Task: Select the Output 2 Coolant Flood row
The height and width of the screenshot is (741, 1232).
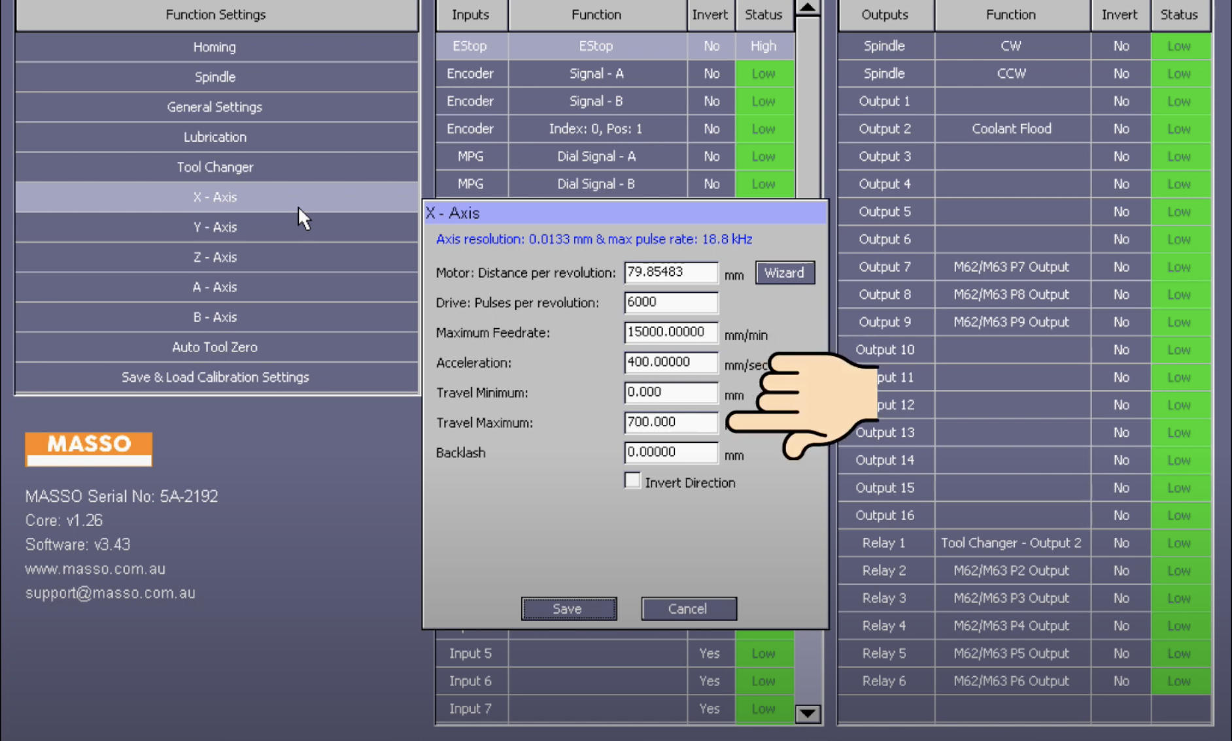Action: click(1010, 129)
